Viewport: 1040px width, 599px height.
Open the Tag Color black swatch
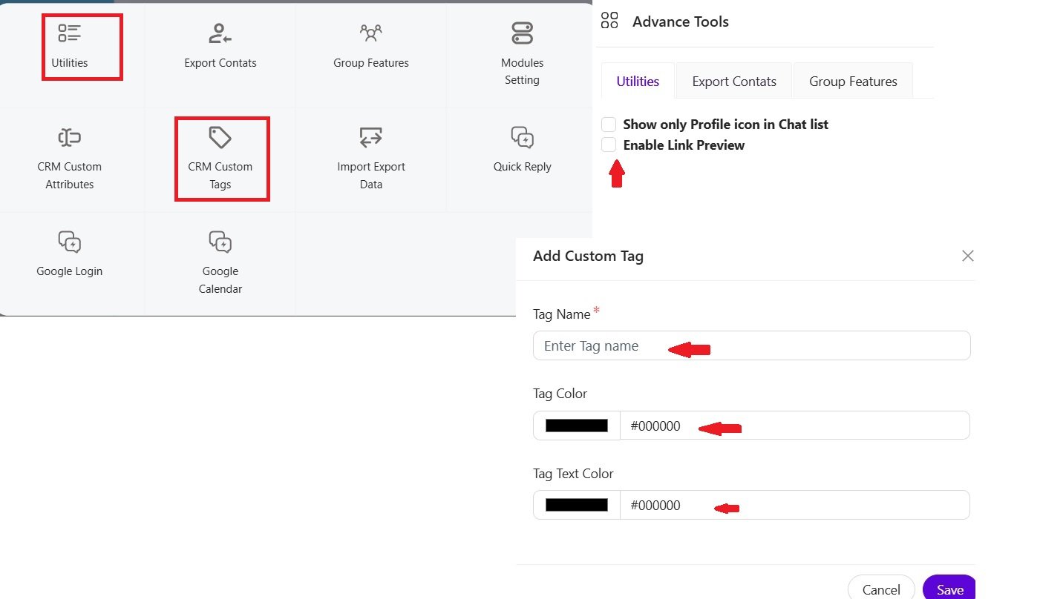tap(577, 426)
